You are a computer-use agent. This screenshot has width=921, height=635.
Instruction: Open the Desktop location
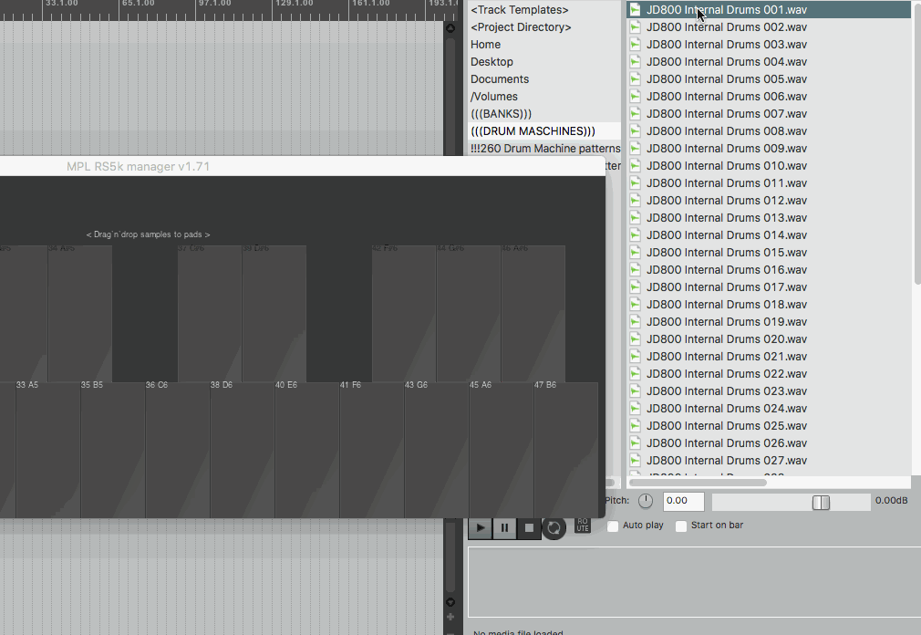(492, 62)
